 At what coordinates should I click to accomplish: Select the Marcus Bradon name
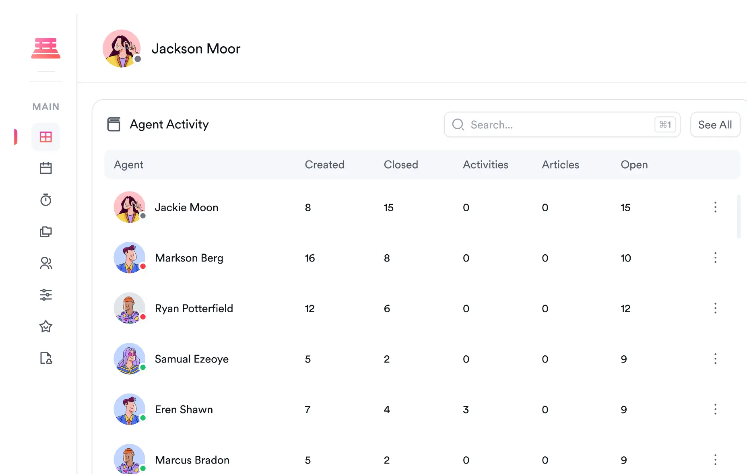(192, 460)
